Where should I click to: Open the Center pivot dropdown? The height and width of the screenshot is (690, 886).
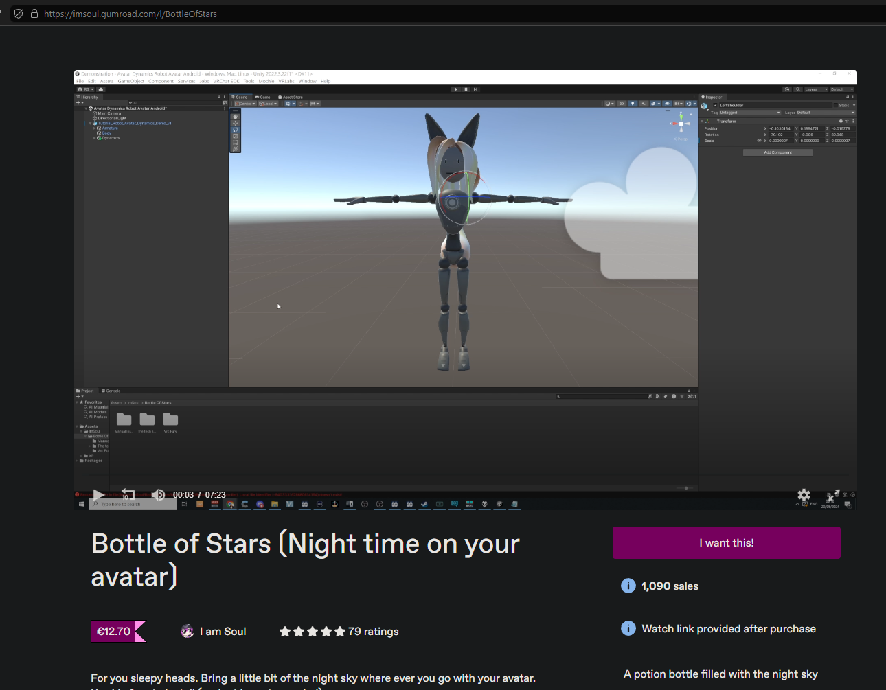coord(244,104)
